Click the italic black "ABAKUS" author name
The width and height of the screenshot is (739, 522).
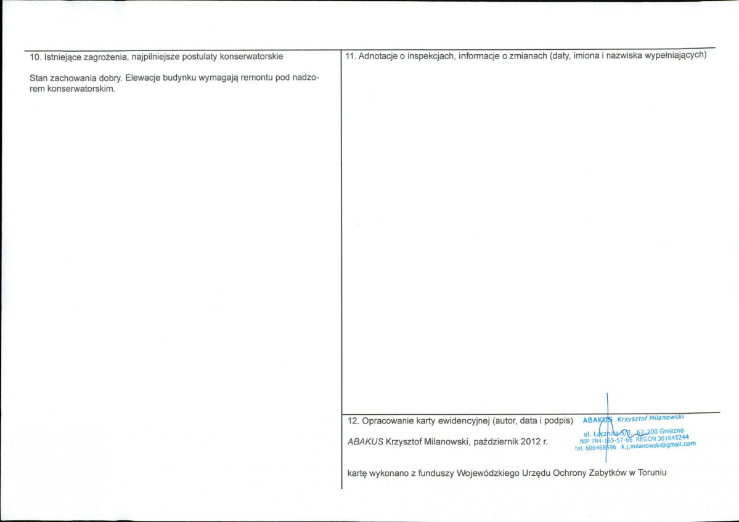pos(365,441)
